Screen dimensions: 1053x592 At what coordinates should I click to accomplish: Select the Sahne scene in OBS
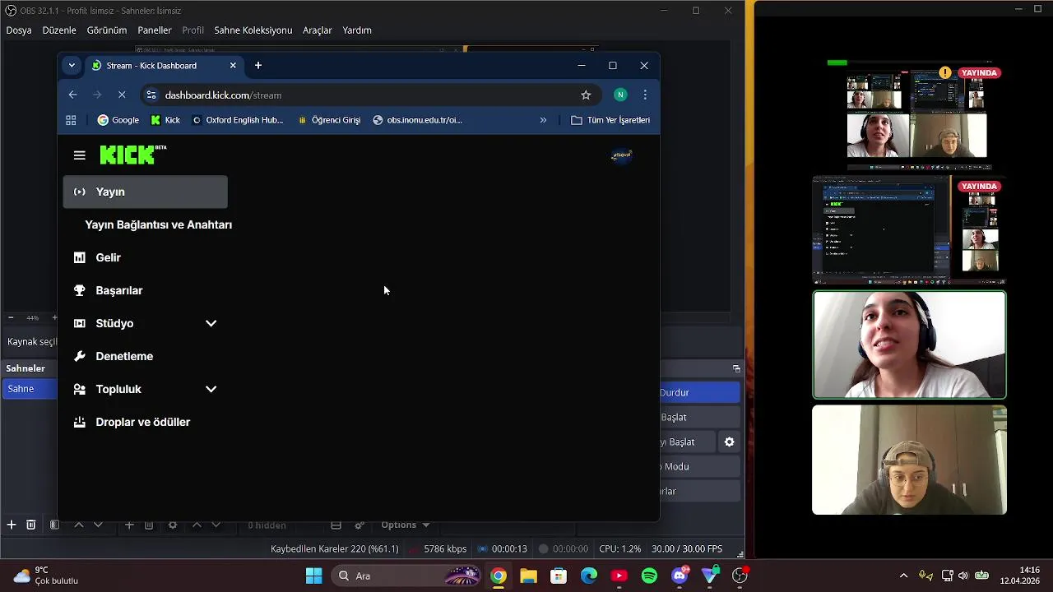30,389
